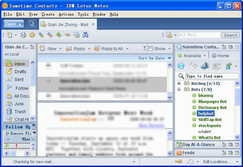Open the Actions menu
Image resolution: width=243 pixels, height=167 pixels.
(x=66, y=14)
